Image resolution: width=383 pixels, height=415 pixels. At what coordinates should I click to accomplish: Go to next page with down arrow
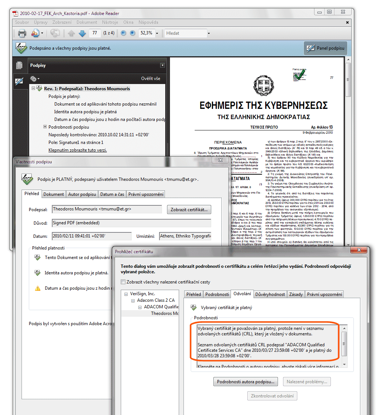pos(82,33)
